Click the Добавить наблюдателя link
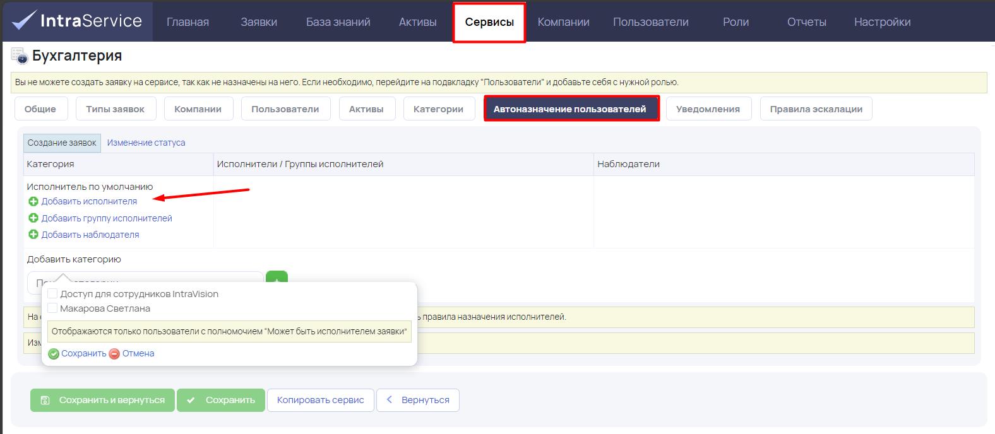The height and width of the screenshot is (434, 995). point(90,235)
